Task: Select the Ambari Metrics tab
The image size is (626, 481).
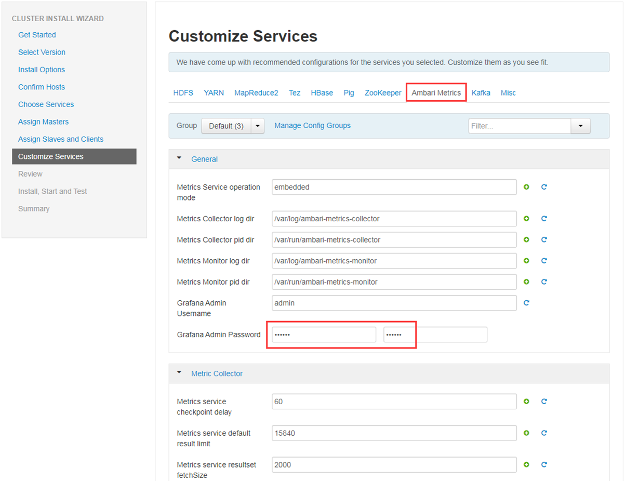Action: point(436,93)
